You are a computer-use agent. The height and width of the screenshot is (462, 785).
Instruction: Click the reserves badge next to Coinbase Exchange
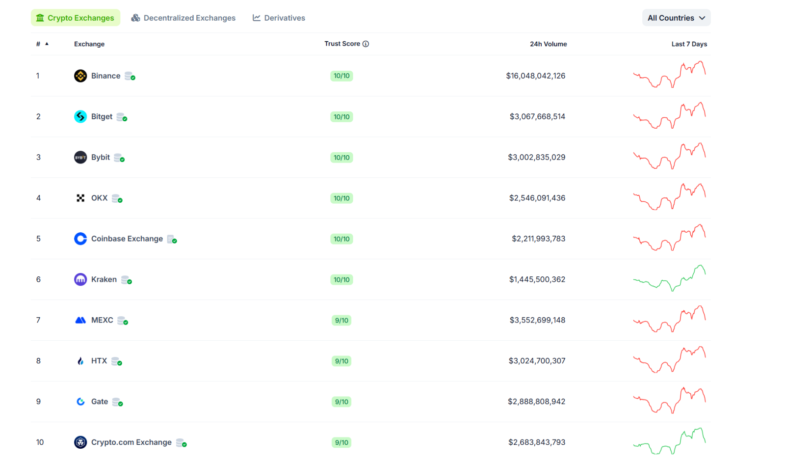point(172,239)
